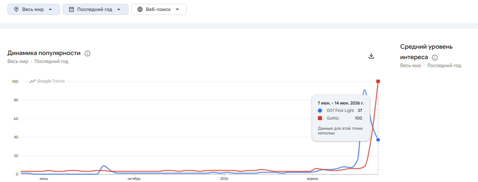The image size is (478, 182).
Task: Click Gothic value 100 in the tooltip
Action: pos(358,118)
